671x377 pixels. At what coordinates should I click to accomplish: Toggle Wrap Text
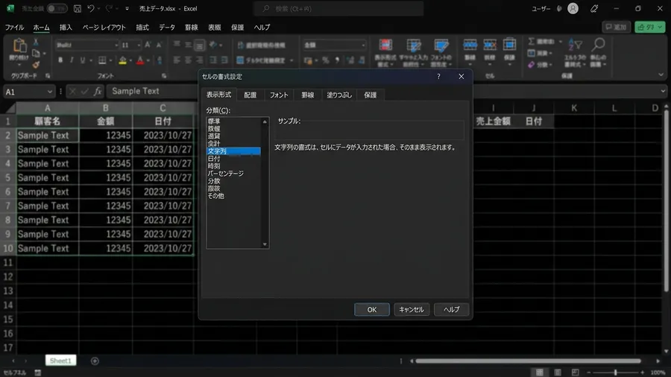coord(261,45)
